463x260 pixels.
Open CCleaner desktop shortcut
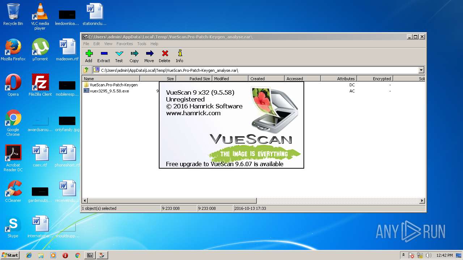pos(13,191)
